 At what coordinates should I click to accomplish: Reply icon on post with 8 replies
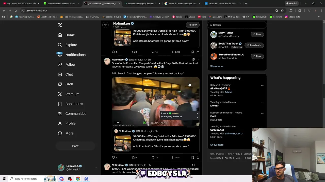click(113, 157)
